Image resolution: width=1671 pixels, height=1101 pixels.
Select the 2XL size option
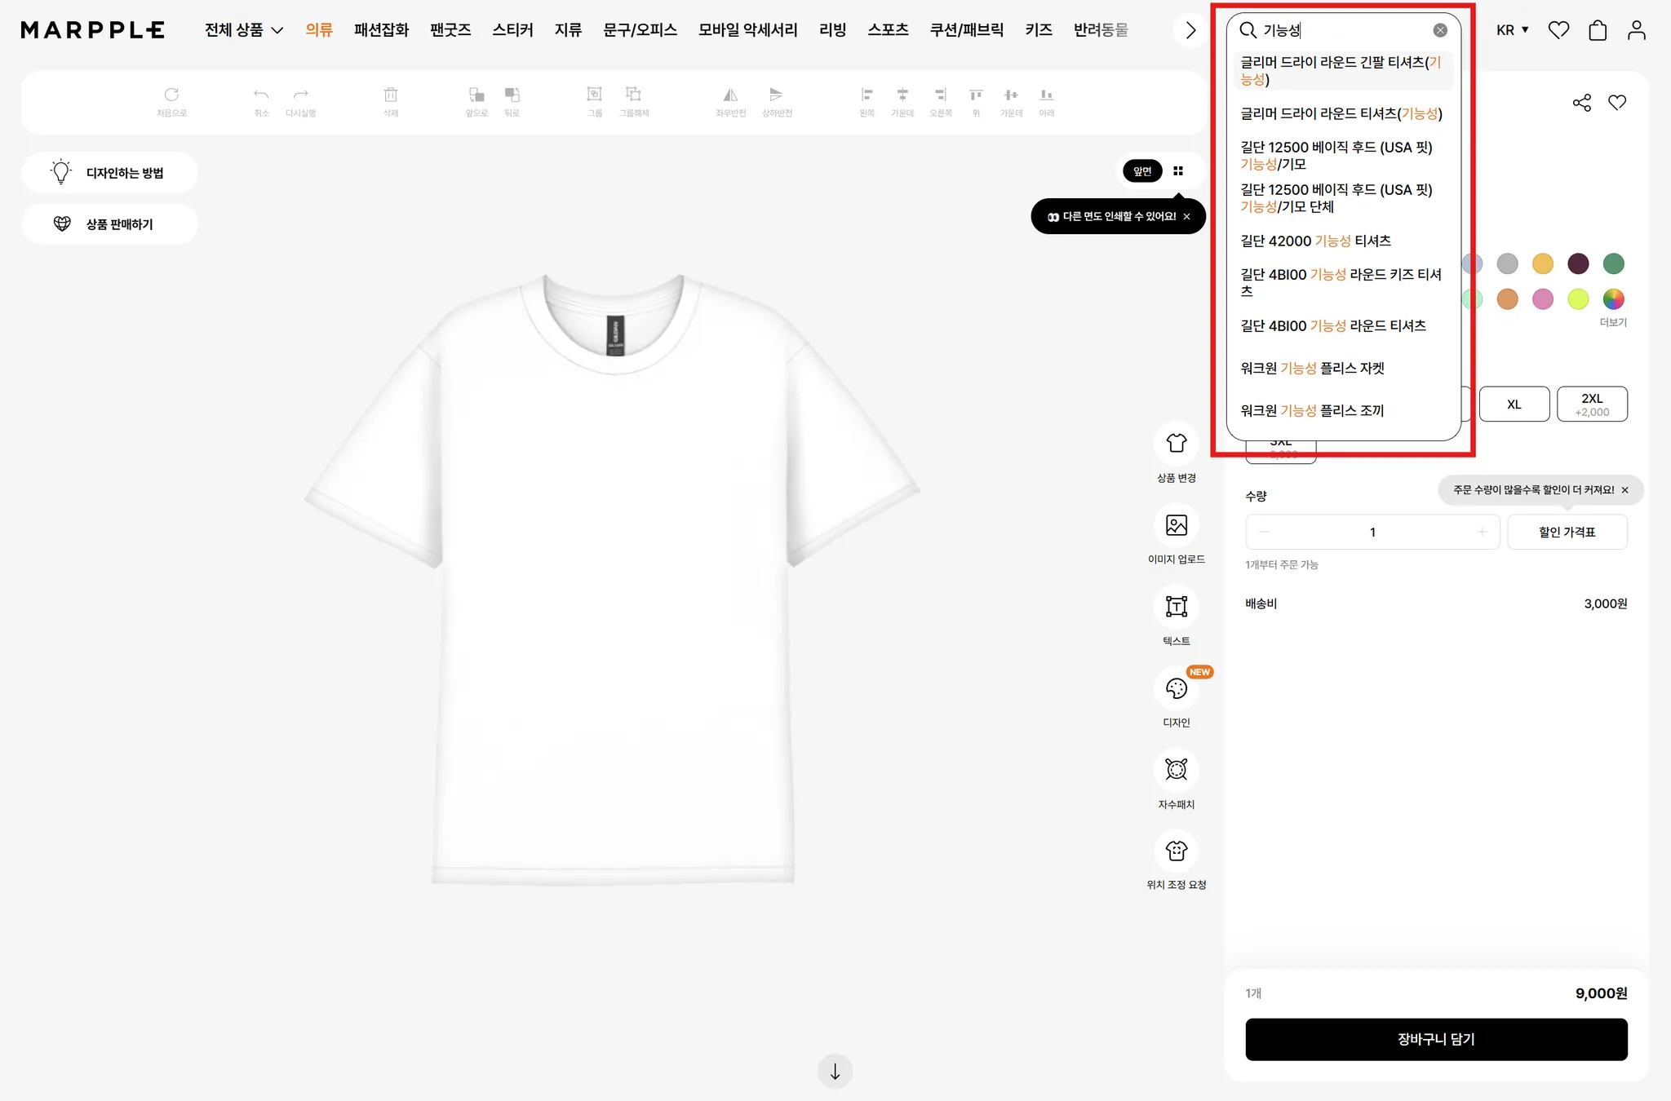pyautogui.click(x=1592, y=405)
